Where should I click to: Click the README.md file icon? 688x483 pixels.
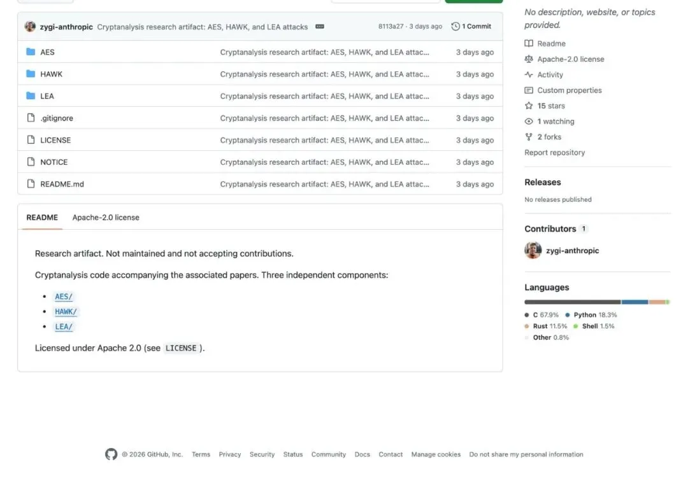(x=31, y=184)
